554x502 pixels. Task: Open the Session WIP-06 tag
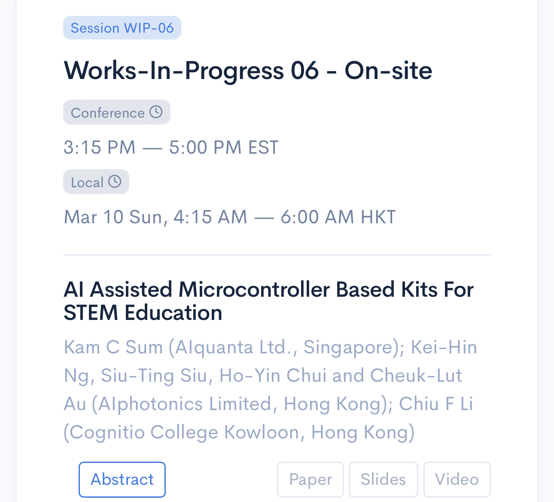pos(122,28)
